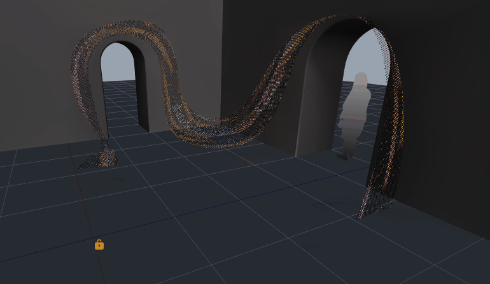Click the vertical corner where the two walls meet
This screenshot has width=490, height=284.
coord(222,64)
